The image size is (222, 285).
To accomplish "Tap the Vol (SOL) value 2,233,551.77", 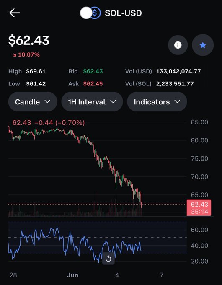I will pyautogui.click(x=175, y=84).
